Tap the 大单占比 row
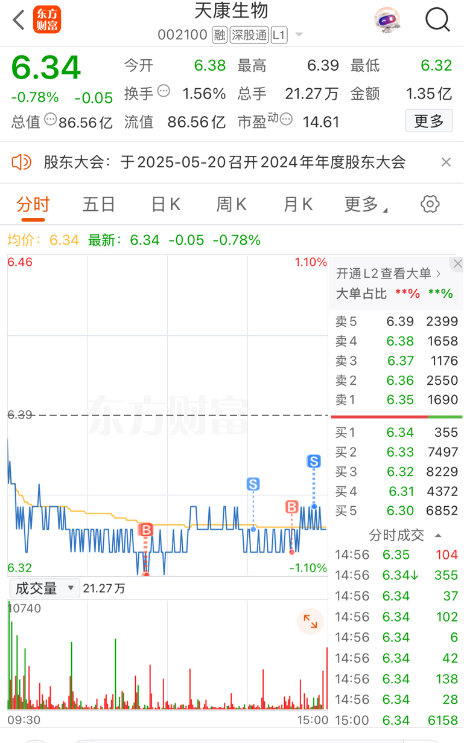Image resolution: width=464 pixels, height=743 pixels. click(x=395, y=294)
